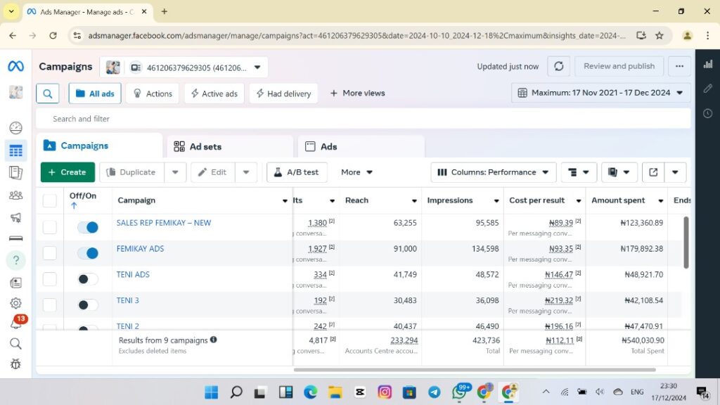Switch to the Ads tab
Screen dimensions: 720x405
click(x=321, y=147)
